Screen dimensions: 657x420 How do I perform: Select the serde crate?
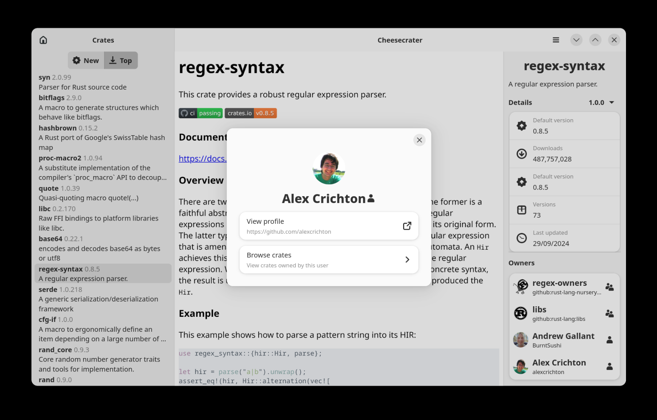tap(103, 299)
